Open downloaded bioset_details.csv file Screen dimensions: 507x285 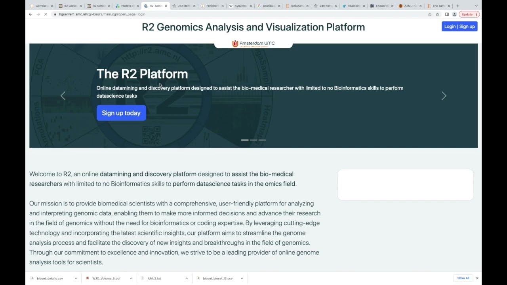pyautogui.click(x=50, y=278)
